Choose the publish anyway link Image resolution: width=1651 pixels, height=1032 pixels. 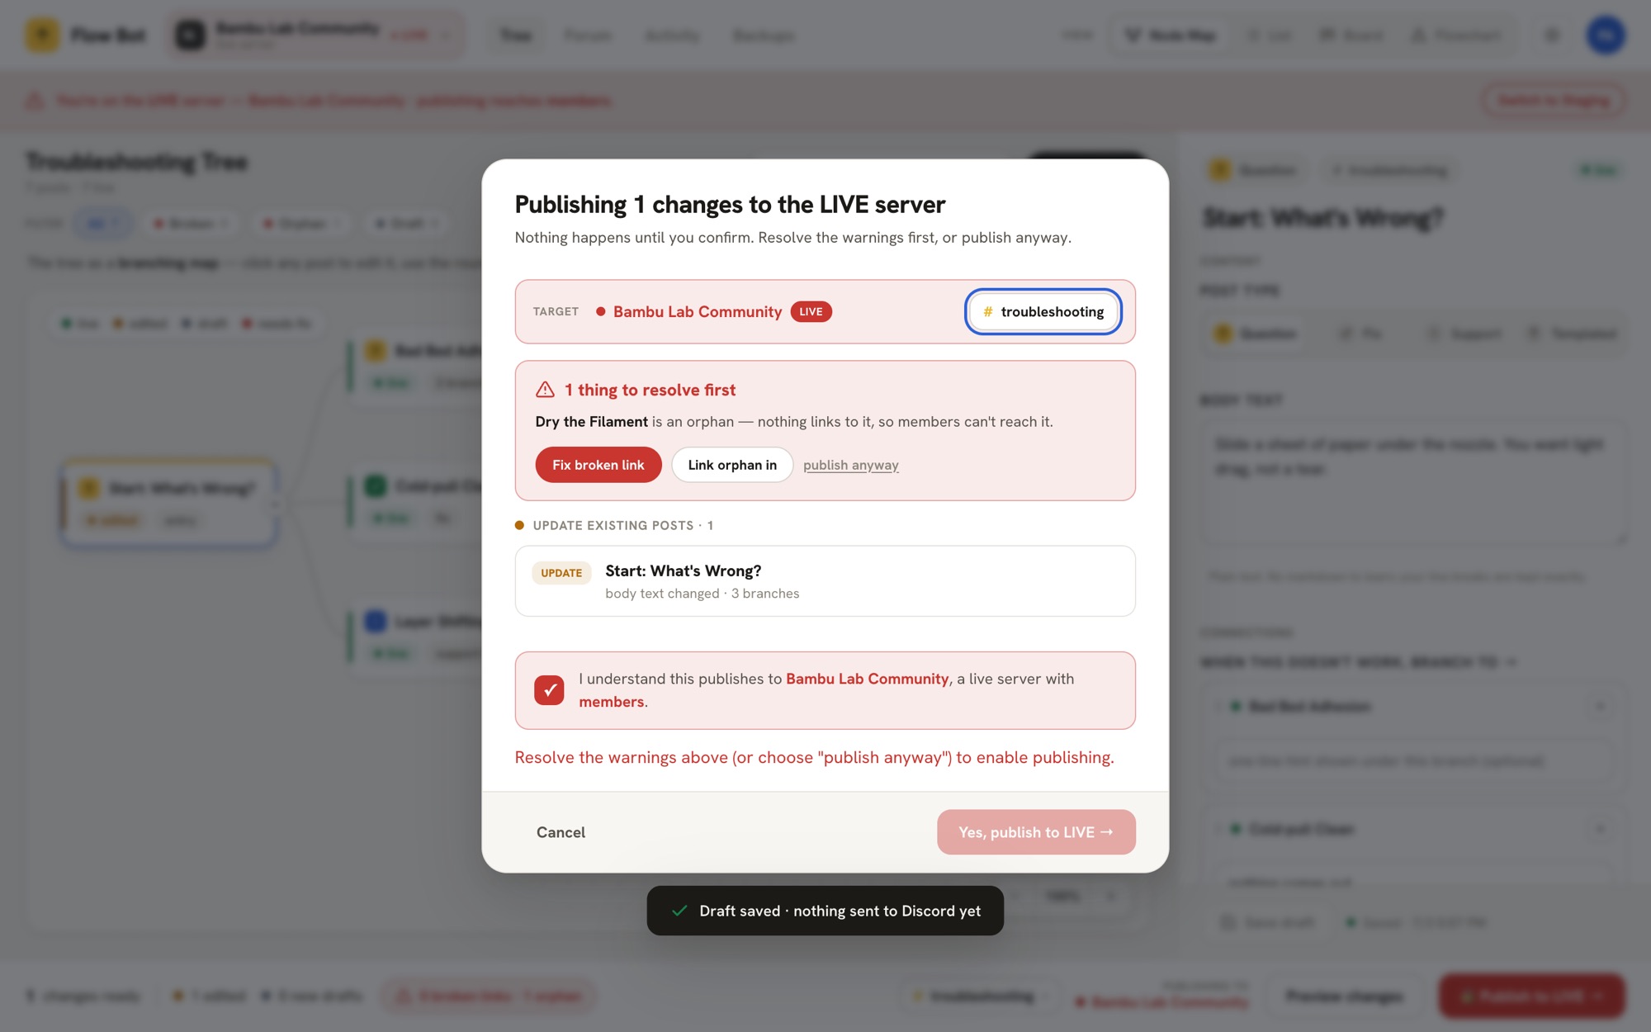tap(851, 465)
